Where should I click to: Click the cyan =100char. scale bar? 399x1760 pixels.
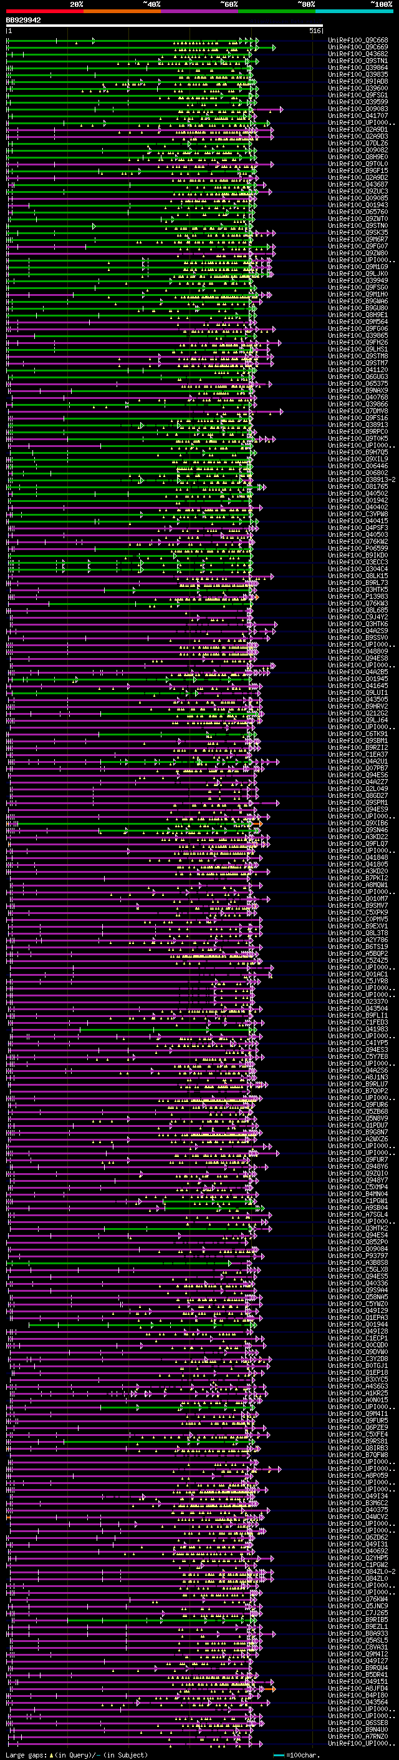click(x=278, y=1755)
